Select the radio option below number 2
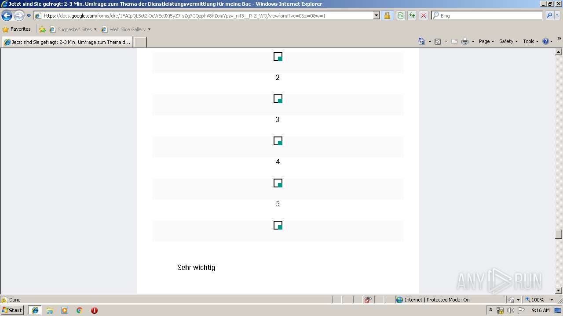The width and height of the screenshot is (563, 316). click(x=278, y=99)
